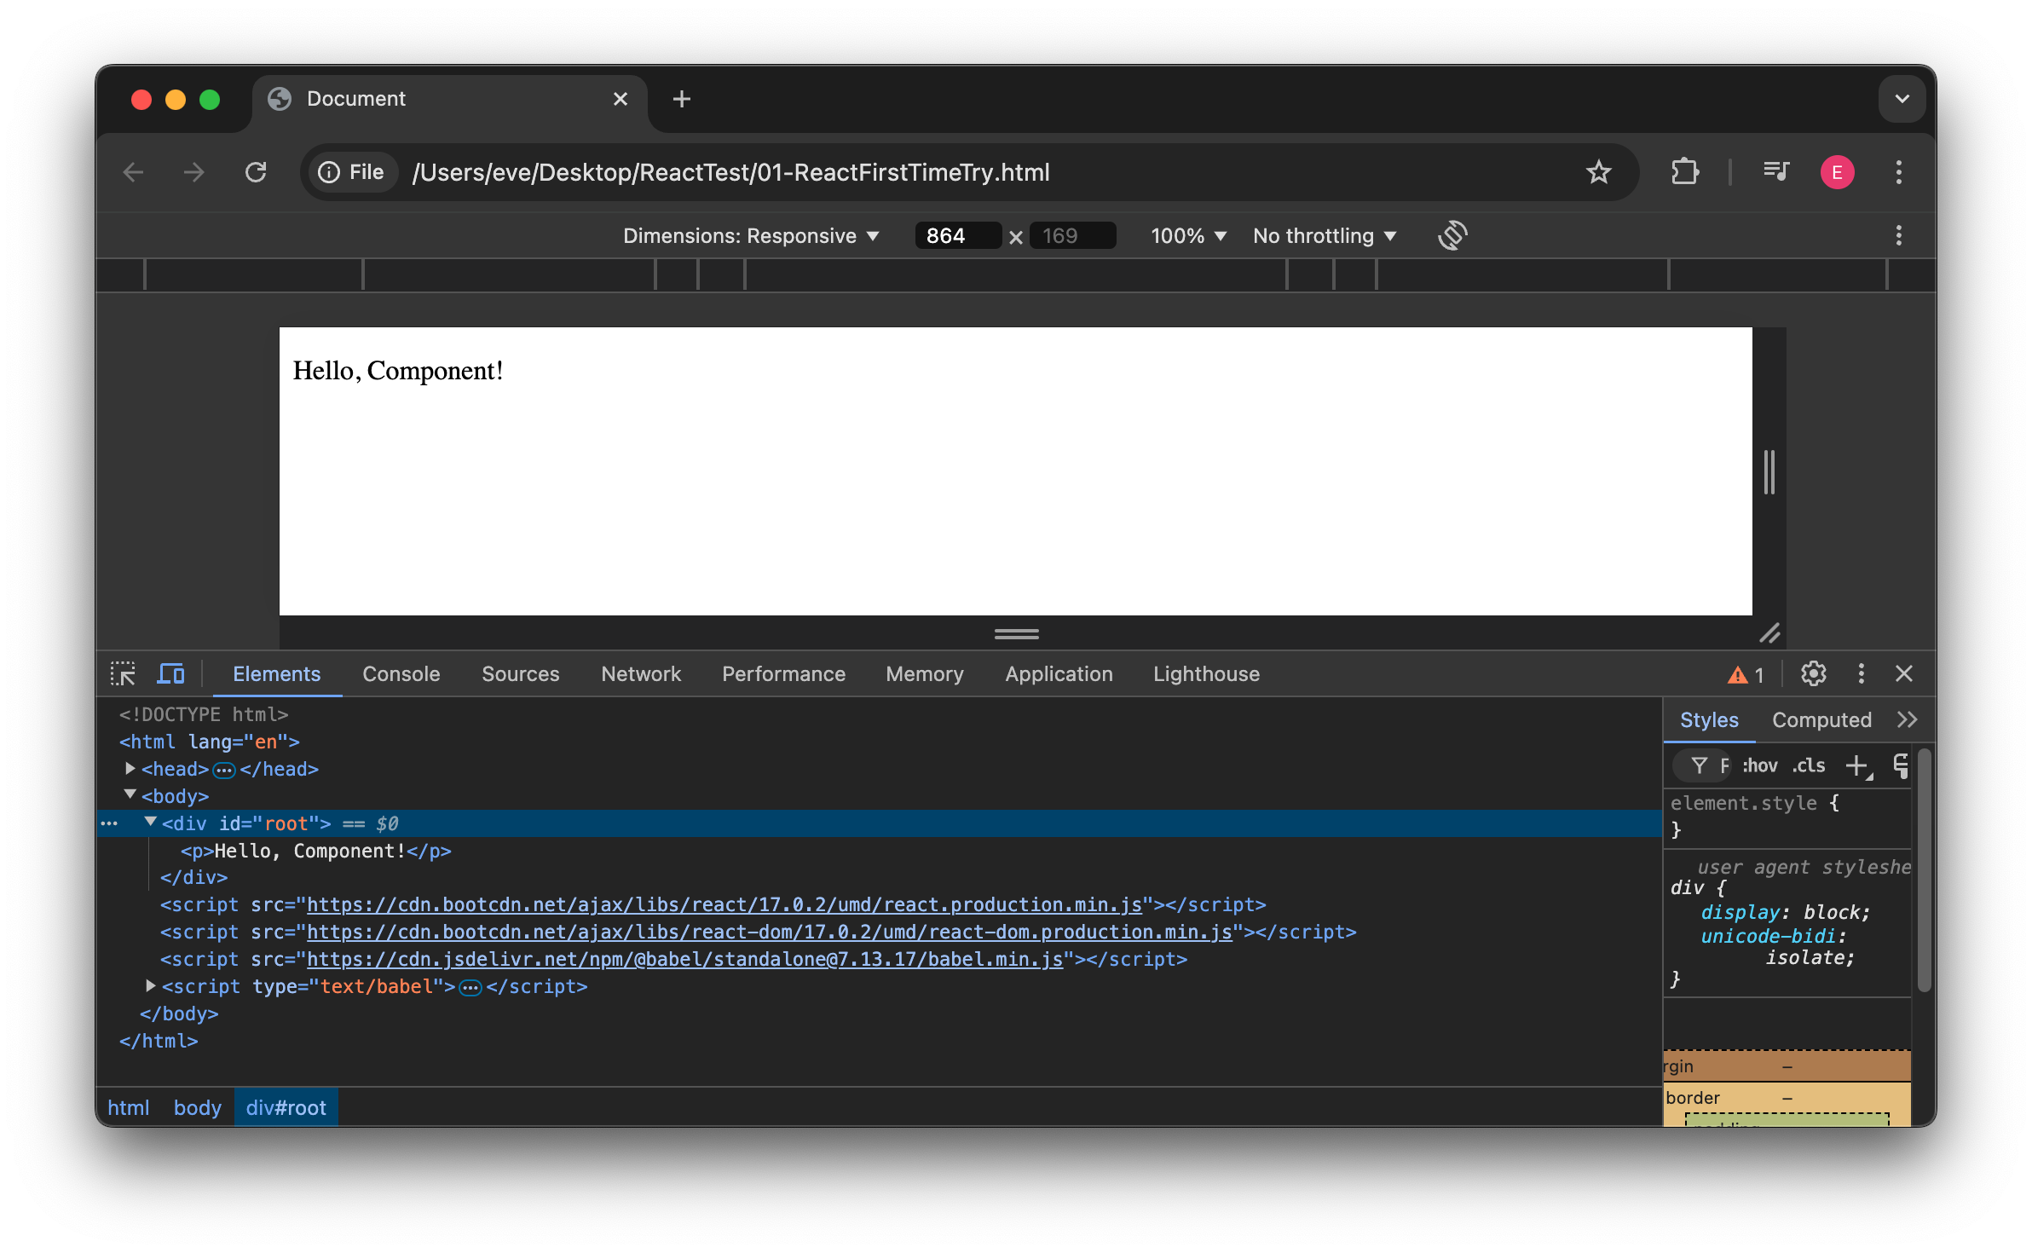2032x1253 pixels.
Task: Open DevTools settings gear
Action: [1814, 673]
